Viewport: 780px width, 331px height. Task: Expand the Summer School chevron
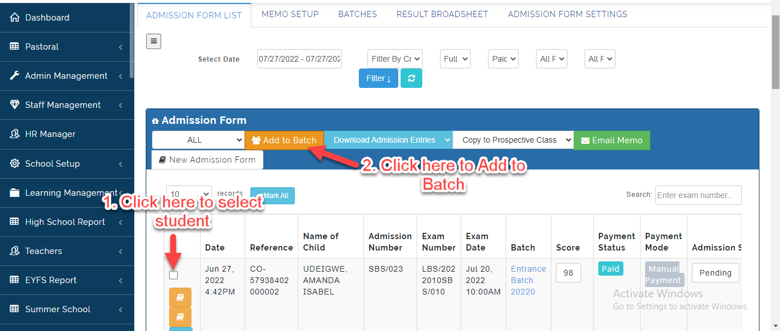pos(121,309)
